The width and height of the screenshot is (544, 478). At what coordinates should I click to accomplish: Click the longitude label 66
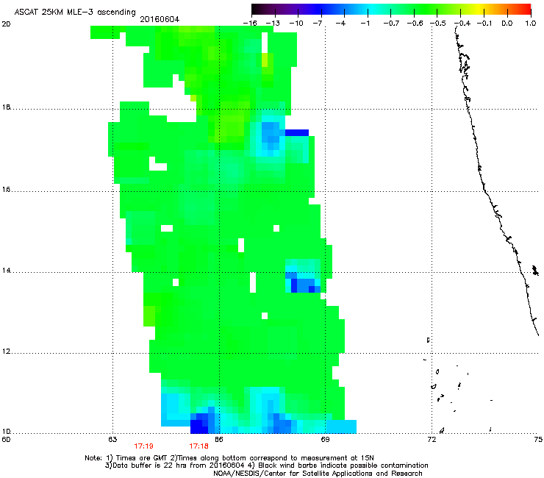pos(219,440)
